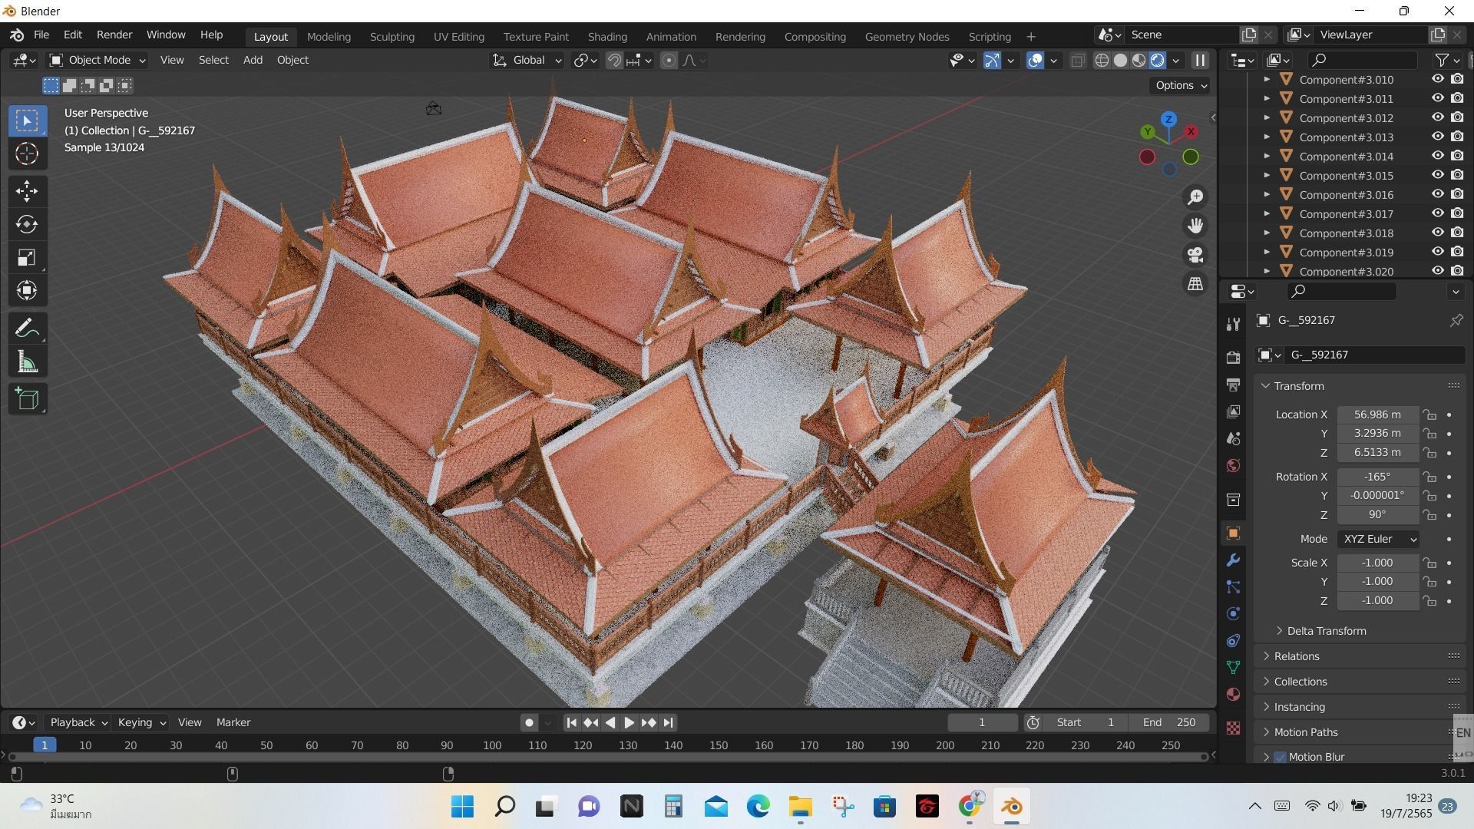1474x829 pixels.
Task: Collapse the Transform panel
Action: tap(1299, 386)
